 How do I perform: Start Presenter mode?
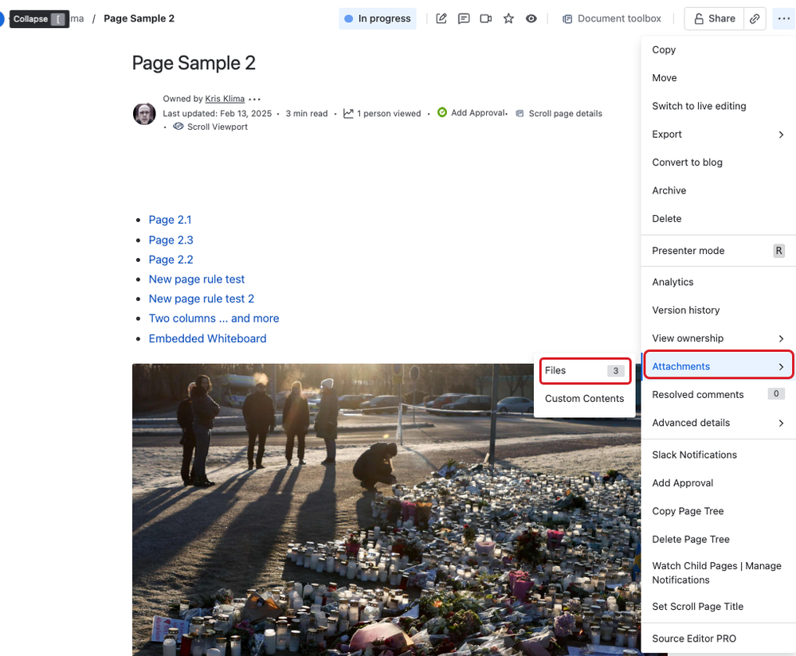pyautogui.click(x=718, y=251)
